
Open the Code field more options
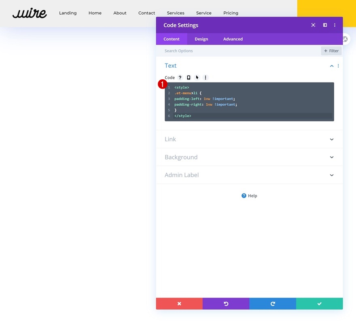pos(206,77)
